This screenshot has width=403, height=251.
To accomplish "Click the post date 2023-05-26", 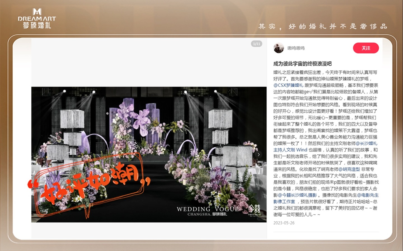I will [284, 223].
